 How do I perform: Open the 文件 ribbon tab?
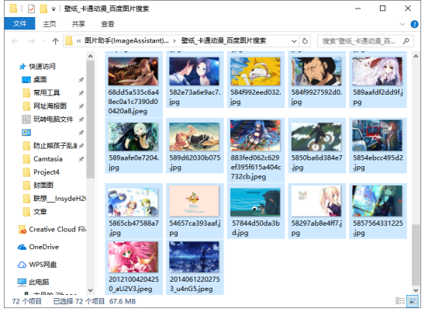point(19,24)
